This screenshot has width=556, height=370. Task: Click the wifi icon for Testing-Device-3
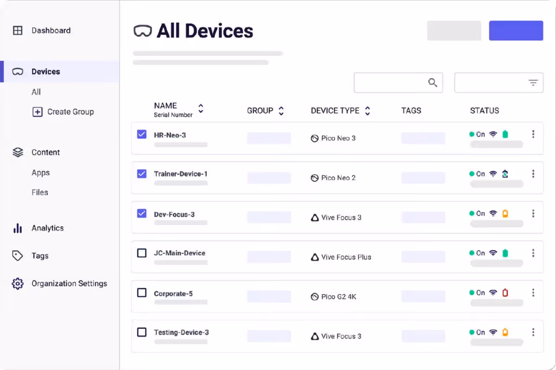pos(493,333)
